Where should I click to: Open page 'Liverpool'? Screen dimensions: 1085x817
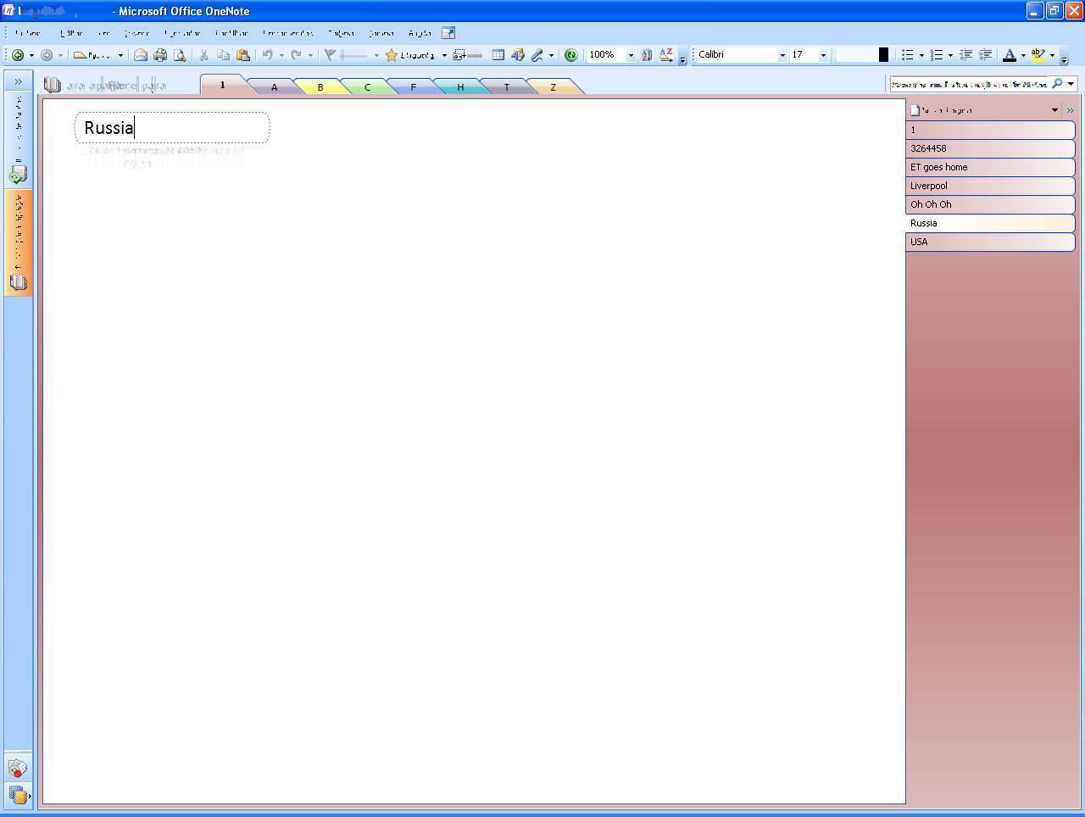point(990,186)
